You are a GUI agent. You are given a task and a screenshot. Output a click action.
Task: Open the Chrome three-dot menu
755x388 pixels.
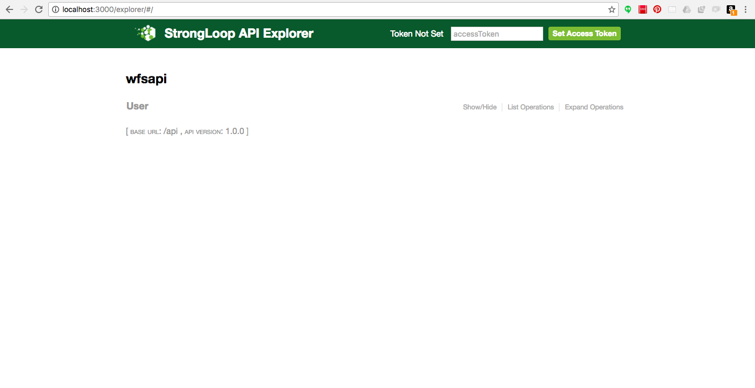click(x=746, y=9)
